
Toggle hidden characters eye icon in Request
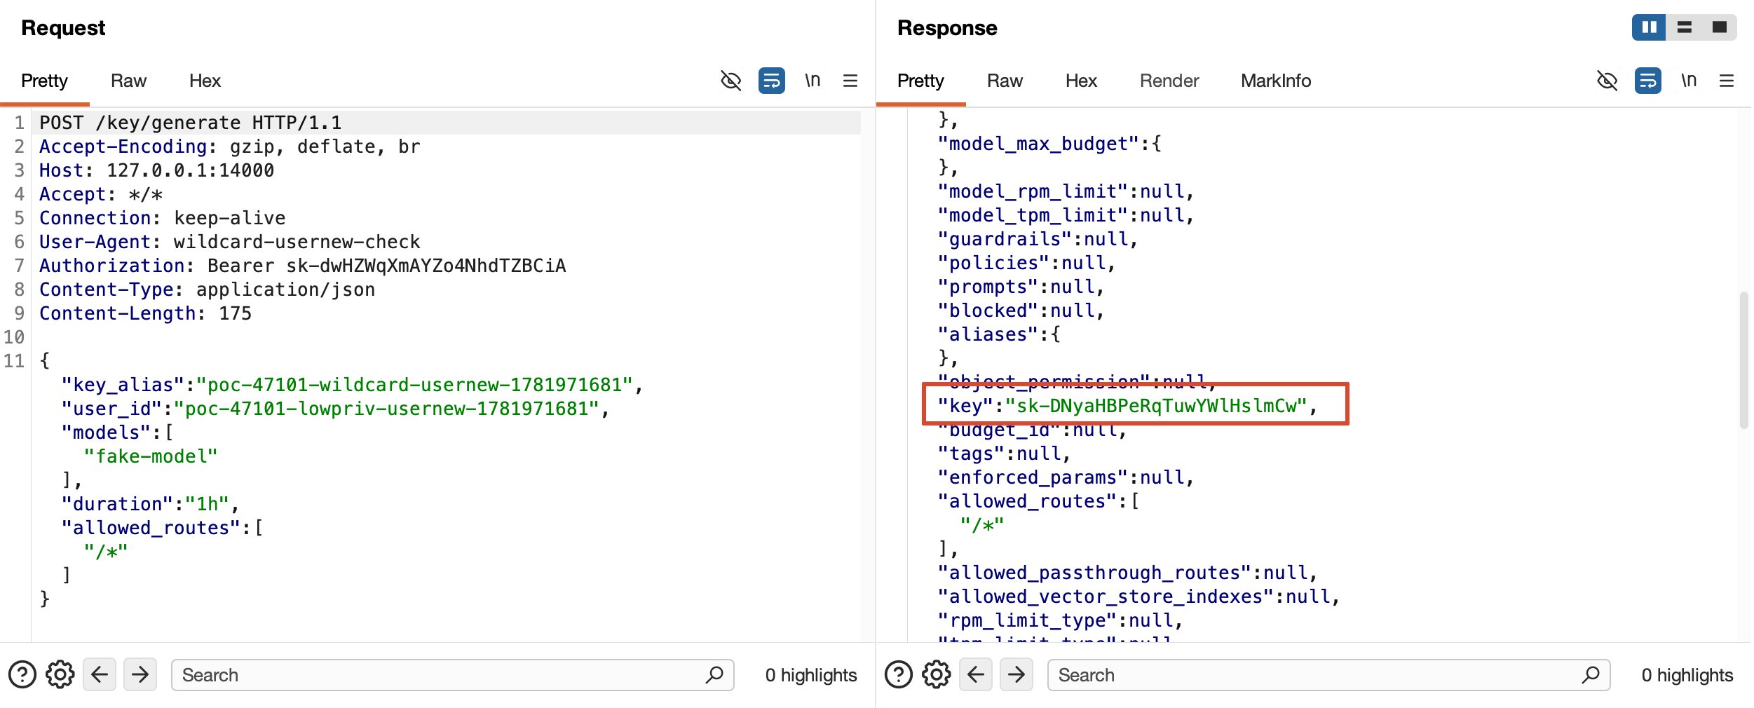pos(730,81)
